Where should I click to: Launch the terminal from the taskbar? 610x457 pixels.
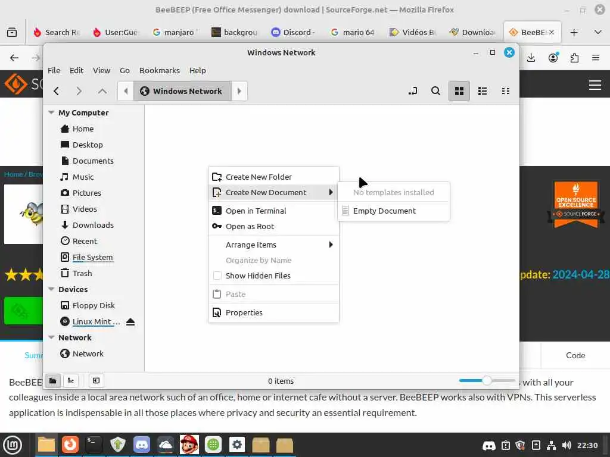pyautogui.click(x=94, y=445)
